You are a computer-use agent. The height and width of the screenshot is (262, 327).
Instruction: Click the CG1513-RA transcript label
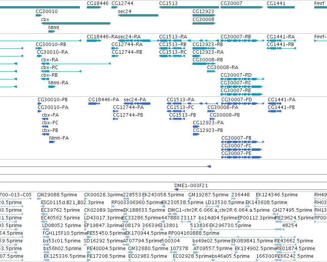pyautogui.click(x=173, y=37)
